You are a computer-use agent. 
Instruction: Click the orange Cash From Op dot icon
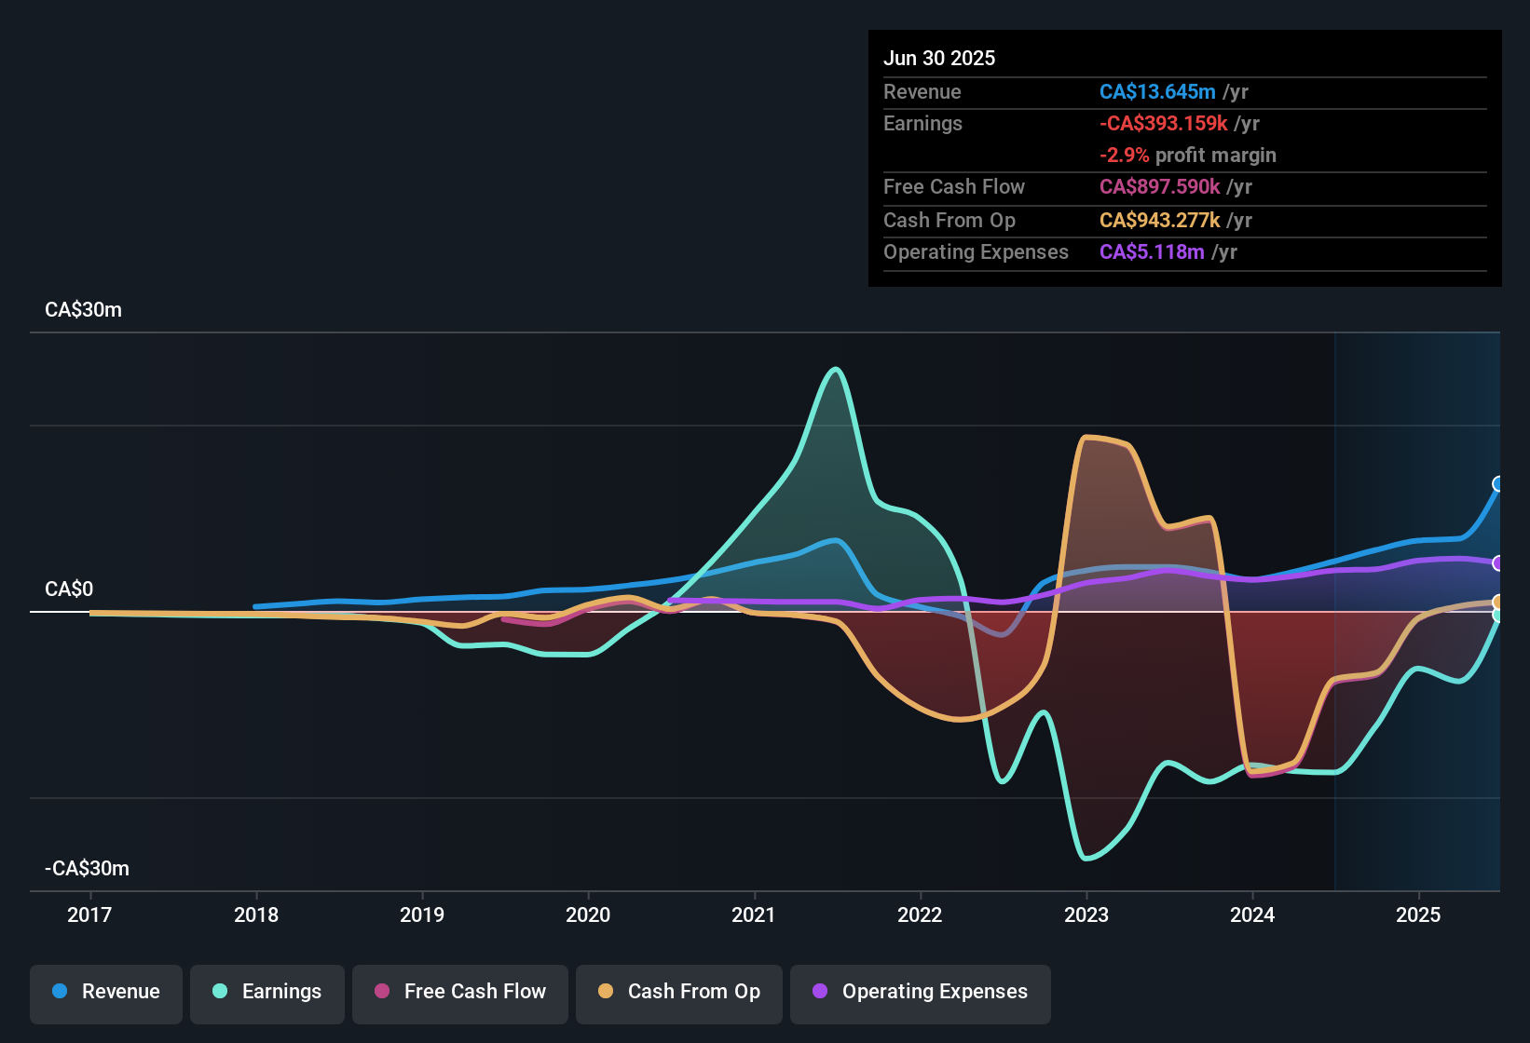tap(605, 993)
